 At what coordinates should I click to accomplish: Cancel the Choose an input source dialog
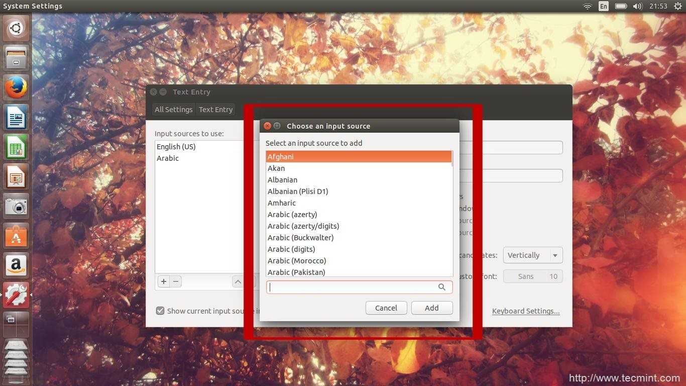tap(386, 308)
